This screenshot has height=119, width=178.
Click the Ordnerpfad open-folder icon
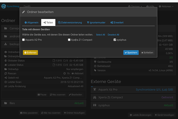click(6, 56)
